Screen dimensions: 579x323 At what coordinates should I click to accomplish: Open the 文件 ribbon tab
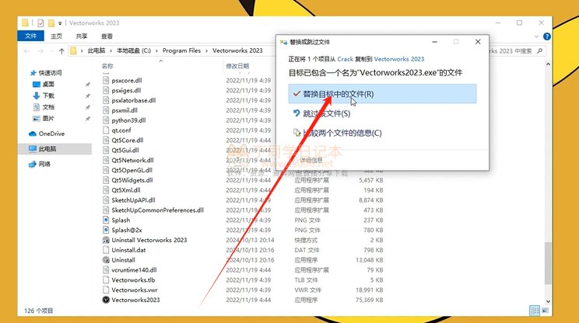tap(30, 36)
